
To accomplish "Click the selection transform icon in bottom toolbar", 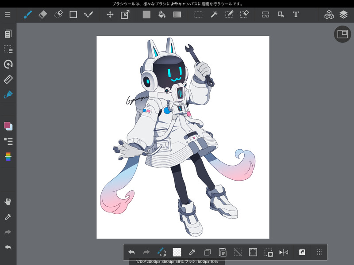I will [x=269, y=252].
